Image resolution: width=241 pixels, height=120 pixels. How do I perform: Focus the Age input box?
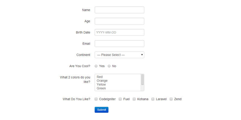pyautogui.click(x=119, y=21)
